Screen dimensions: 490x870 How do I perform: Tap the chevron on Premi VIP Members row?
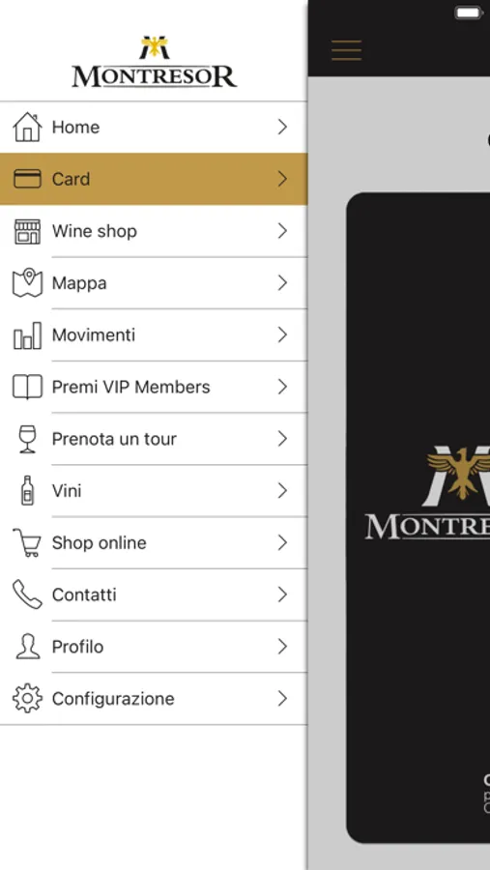(x=282, y=387)
